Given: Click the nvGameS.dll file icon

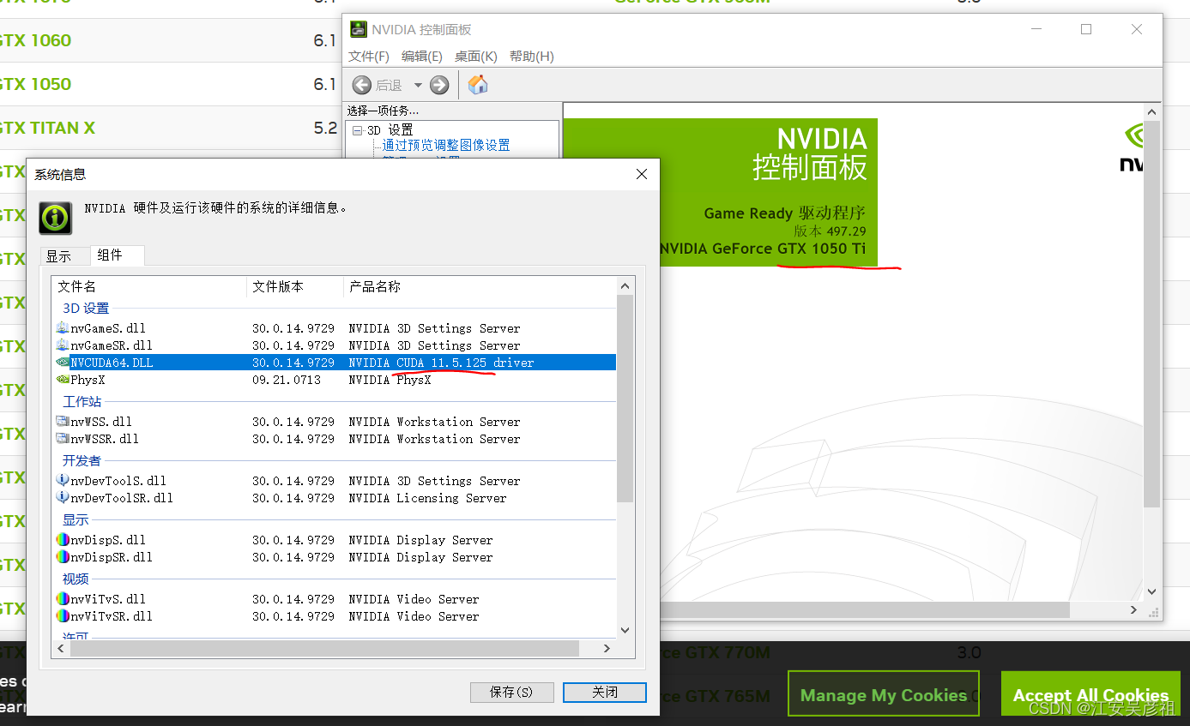Looking at the screenshot, I should pyautogui.click(x=63, y=327).
